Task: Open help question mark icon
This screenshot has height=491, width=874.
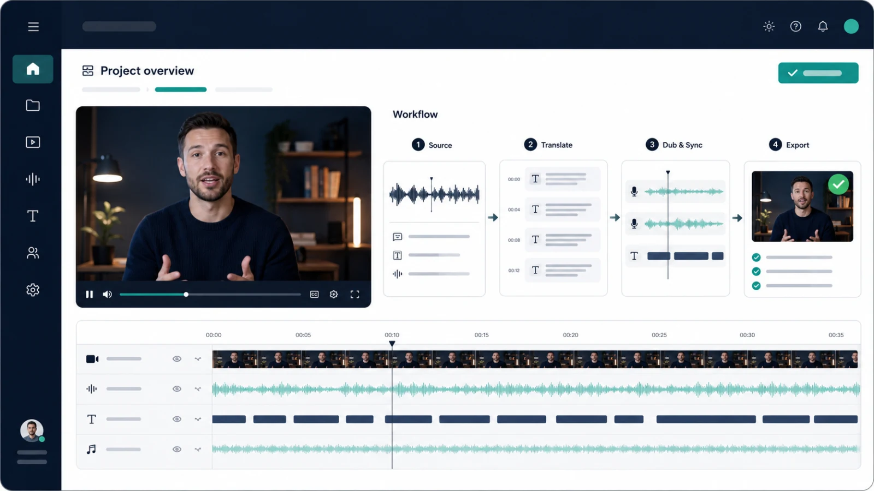Action: coord(796,26)
